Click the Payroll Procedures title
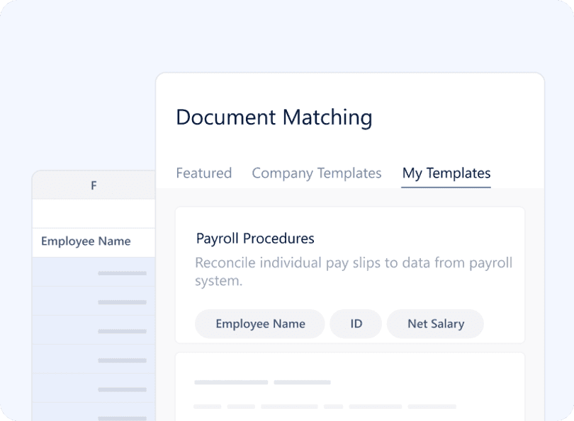 (255, 238)
